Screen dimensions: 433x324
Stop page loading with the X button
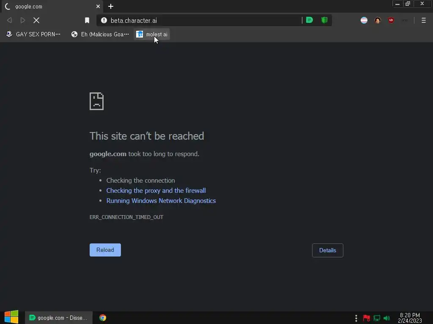(36, 20)
